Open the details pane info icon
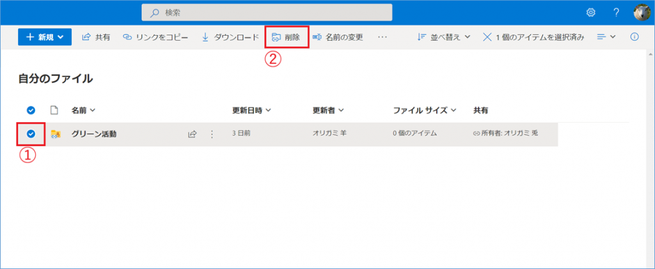Screen dimensions: 655x269 (x=634, y=36)
